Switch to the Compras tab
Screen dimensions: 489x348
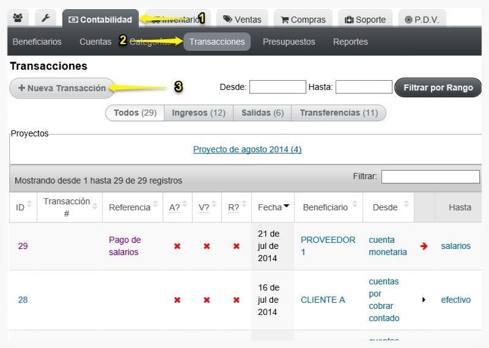[x=303, y=20]
